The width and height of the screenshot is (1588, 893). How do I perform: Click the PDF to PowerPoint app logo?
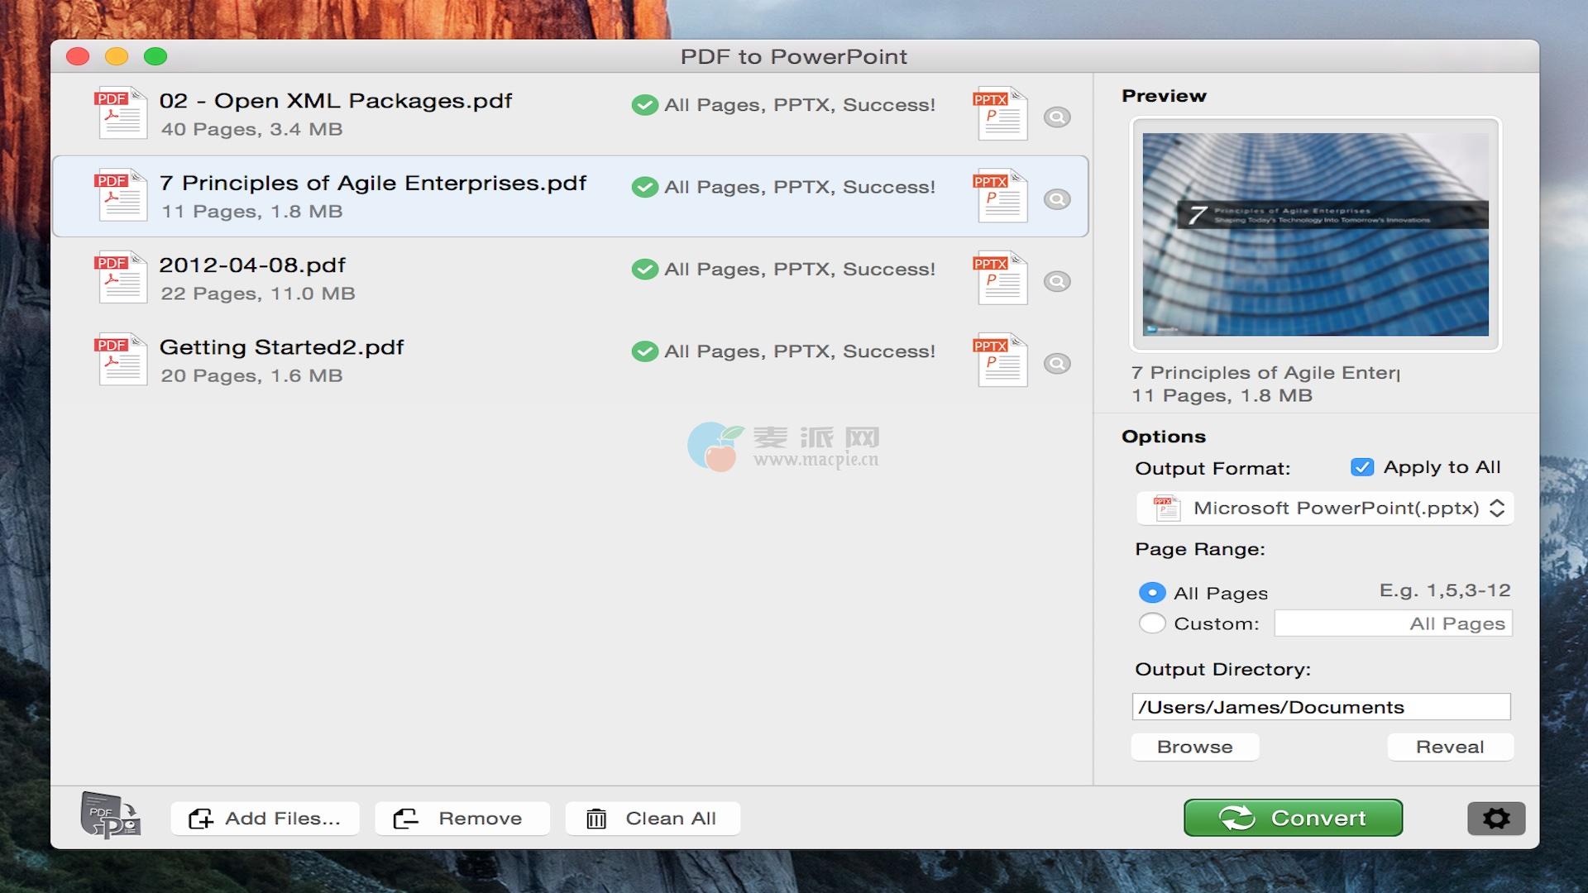111,816
